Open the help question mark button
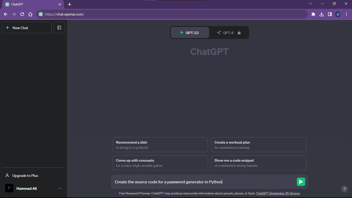Image resolution: width=352 pixels, height=198 pixels. [345, 189]
